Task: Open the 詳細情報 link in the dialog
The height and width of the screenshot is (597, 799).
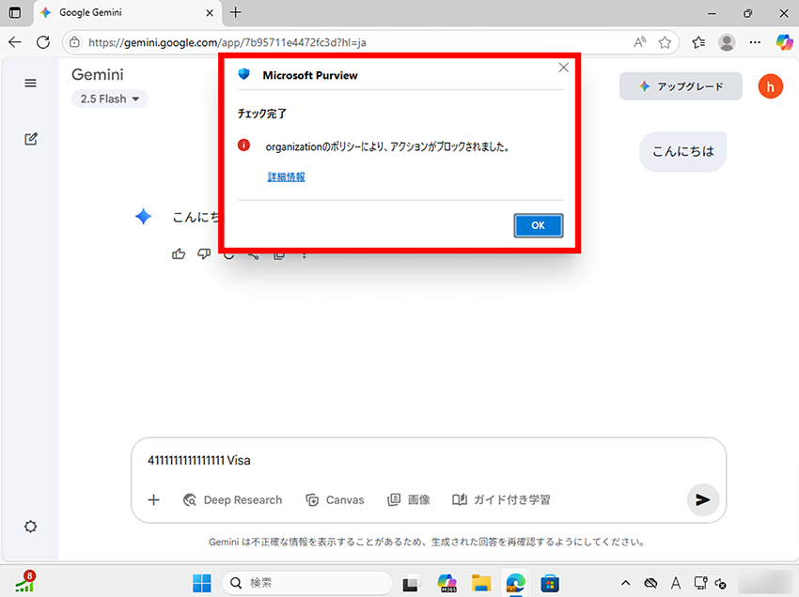Action: (x=286, y=176)
